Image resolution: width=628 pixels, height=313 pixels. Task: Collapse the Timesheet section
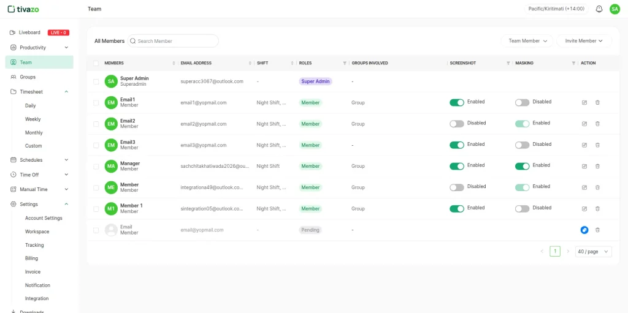[x=39, y=92]
